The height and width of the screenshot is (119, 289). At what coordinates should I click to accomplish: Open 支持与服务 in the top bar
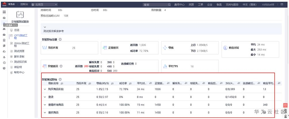tap(232, 5)
